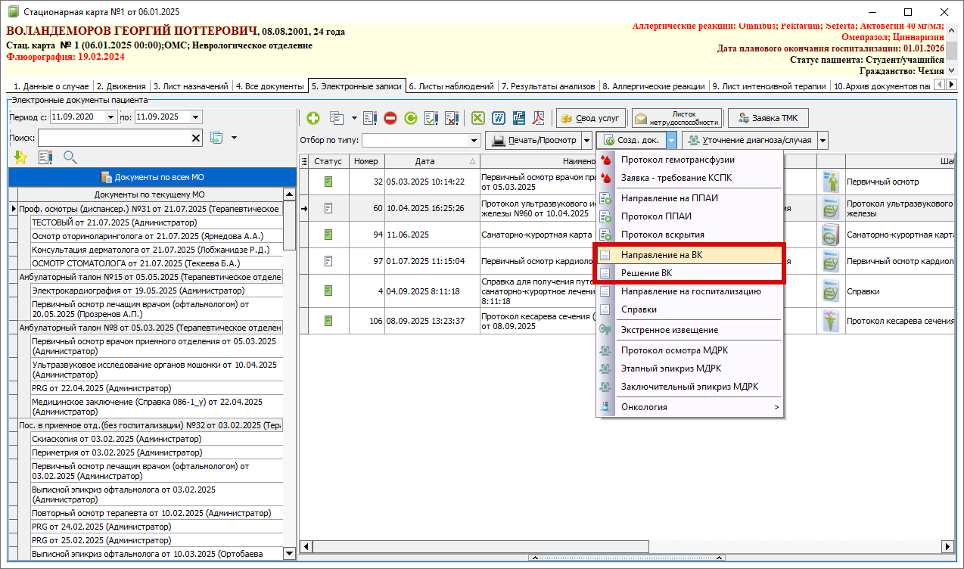
Task: Click the left tree vertical scrollbar down arrow
Action: point(288,554)
